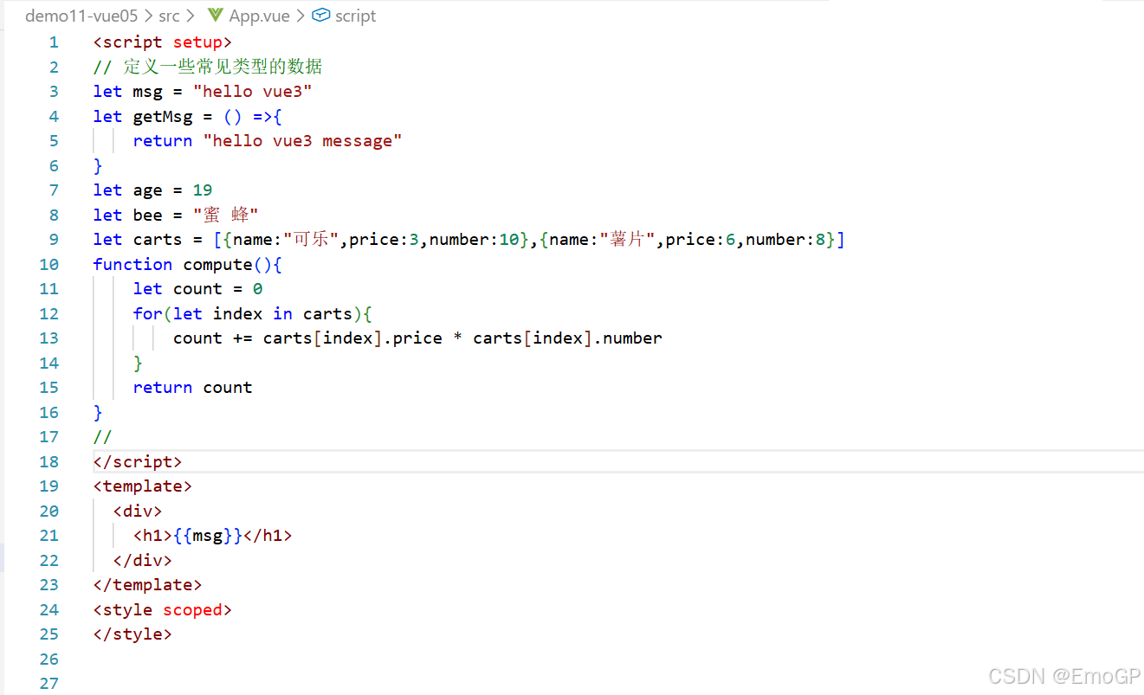Click the carts variable on line 9
This screenshot has width=1144, height=695.
[158, 240]
